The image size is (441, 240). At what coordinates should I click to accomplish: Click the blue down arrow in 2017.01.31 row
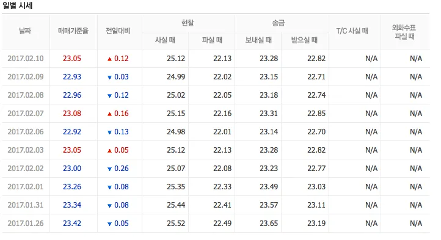pyautogui.click(x=110, y=205)
